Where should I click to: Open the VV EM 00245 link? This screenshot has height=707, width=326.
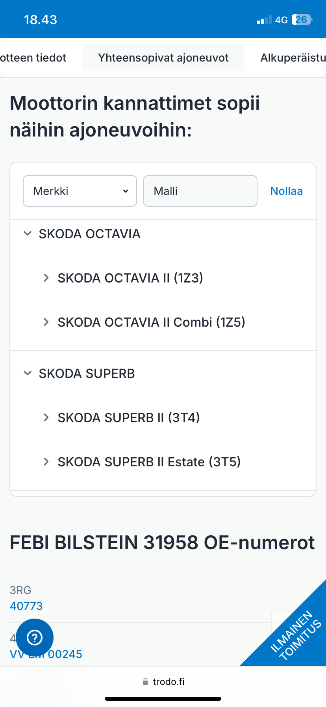click(x=65, y=654)
